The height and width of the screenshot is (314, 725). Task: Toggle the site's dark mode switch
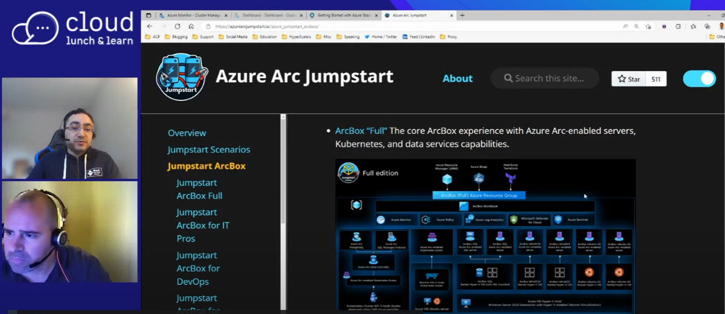(x=699, y=79)
